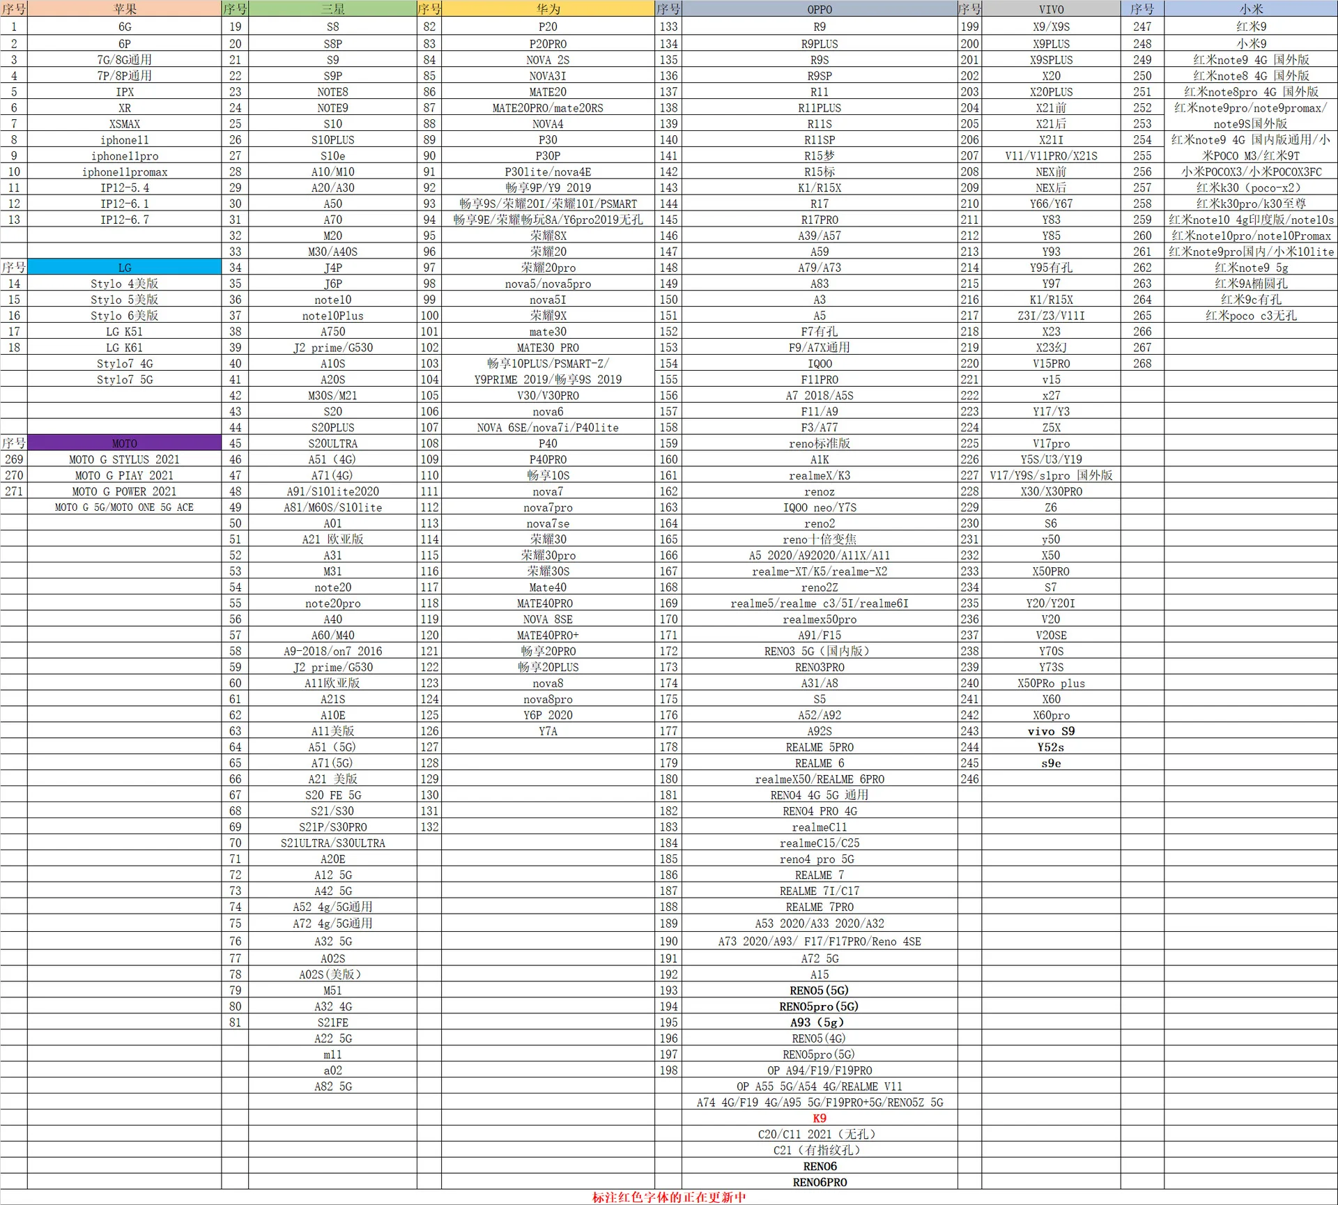Click the 苹果 column header cell

click(x=125, y=9)
